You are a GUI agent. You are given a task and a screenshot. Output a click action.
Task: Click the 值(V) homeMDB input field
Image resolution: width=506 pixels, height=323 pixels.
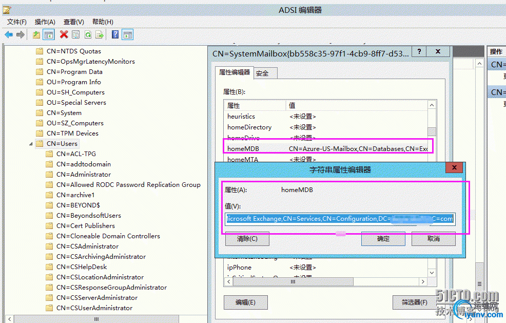tap(340, 219)
